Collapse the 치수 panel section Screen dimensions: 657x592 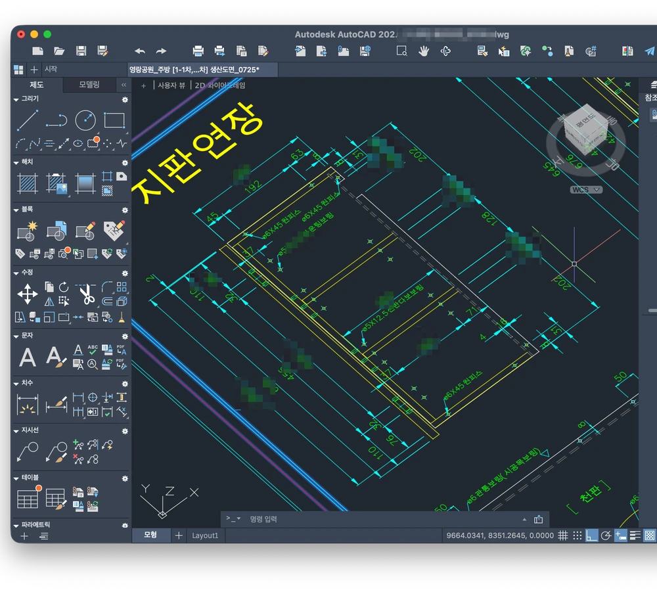[16, 383]
